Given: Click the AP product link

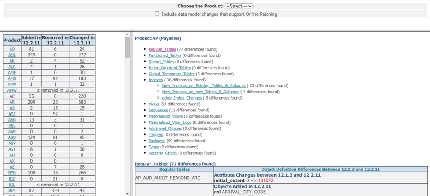Looking at the screenshot, I should tap(12, 96).
